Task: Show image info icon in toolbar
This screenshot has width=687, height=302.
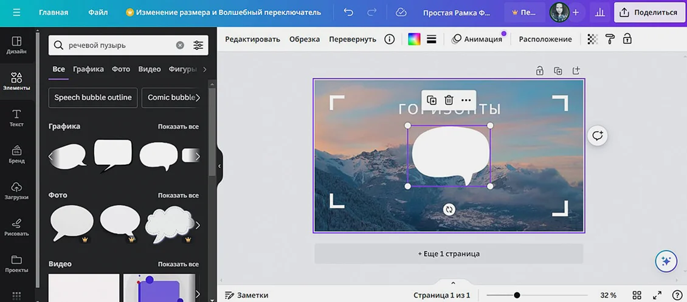Action: (x=390, y=39)
